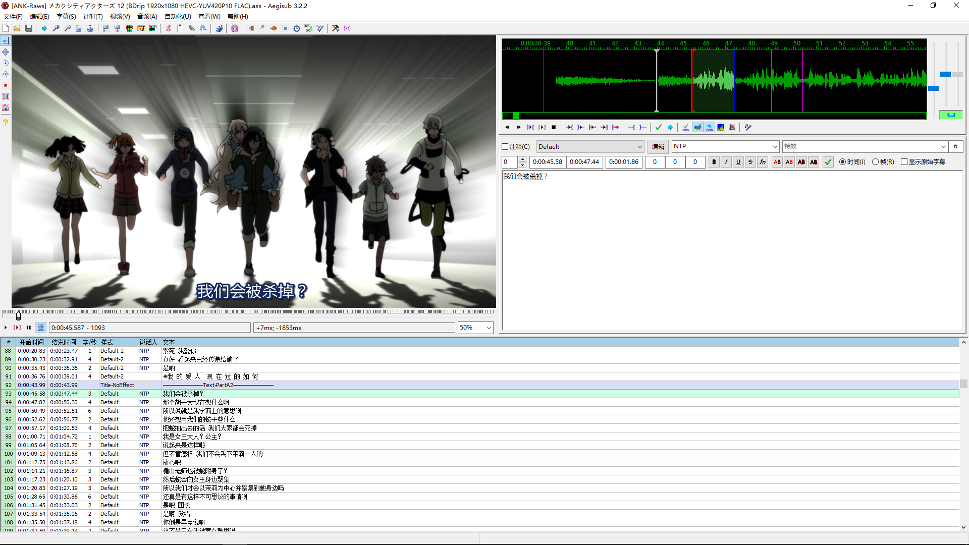Open the Automation Manager icon
The height and width of the screenshot is (545, 969).
click(219, 28)
